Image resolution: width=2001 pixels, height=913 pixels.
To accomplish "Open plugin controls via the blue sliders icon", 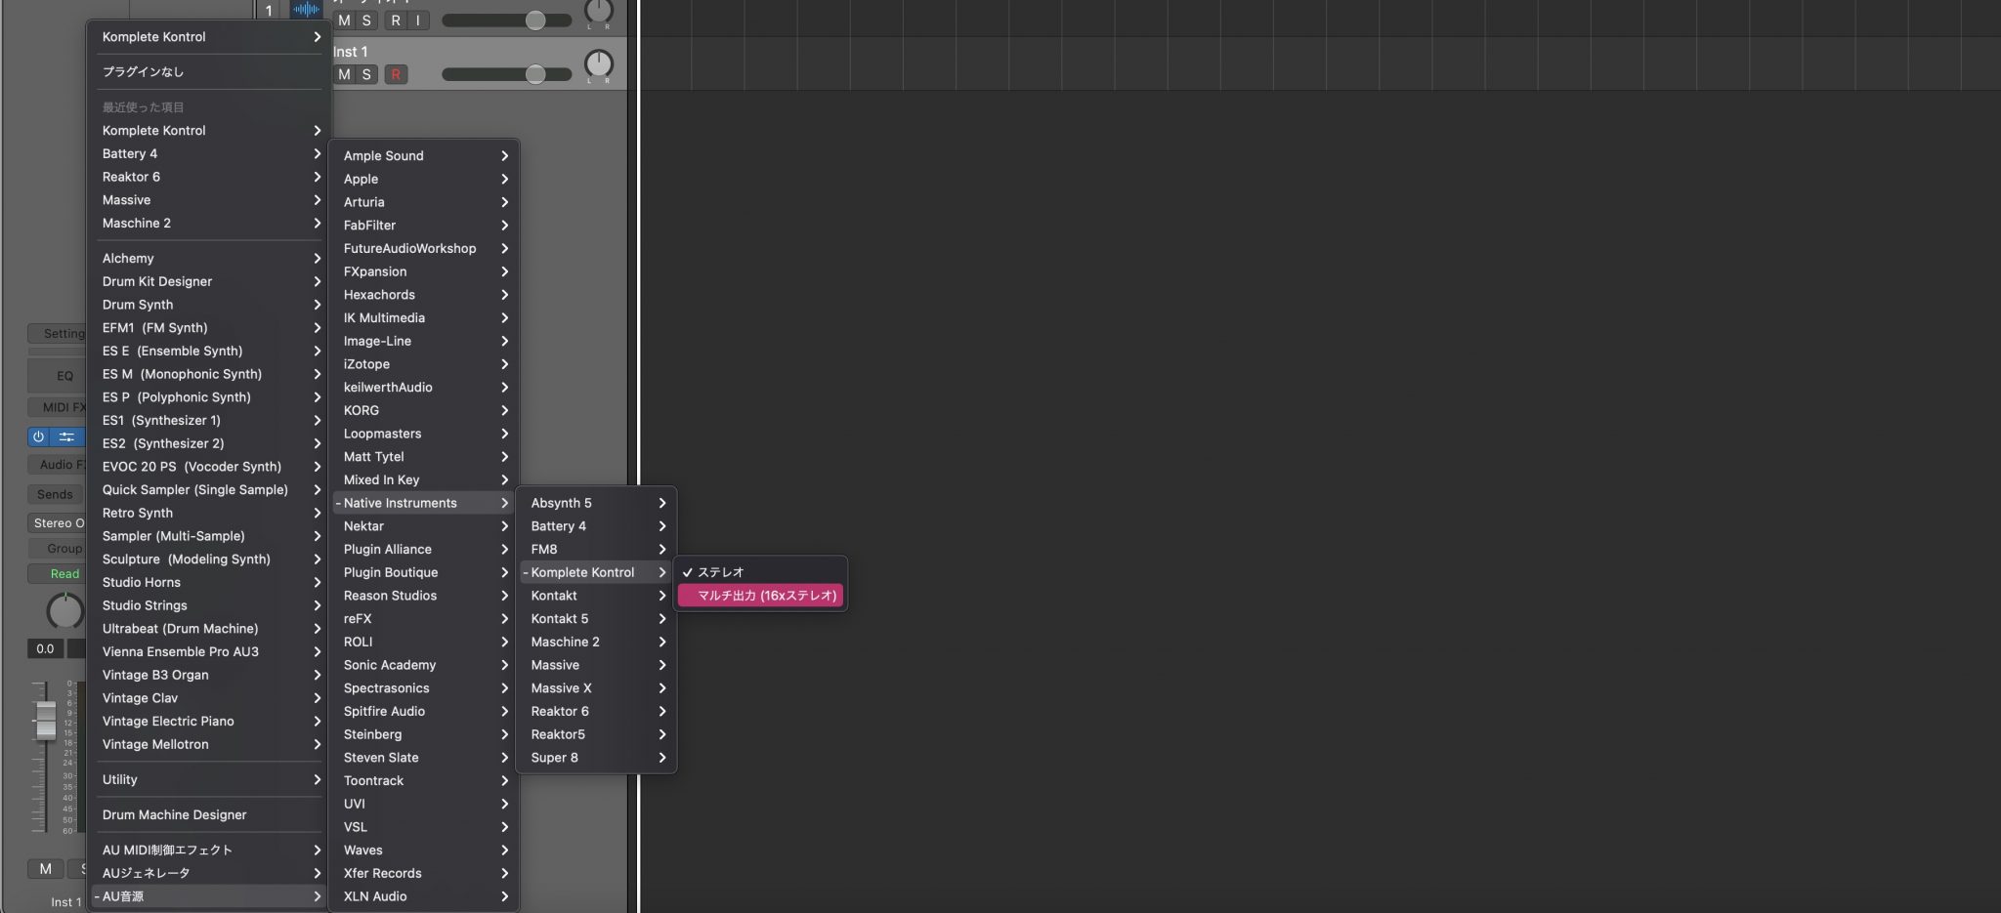I will [66, 436].
